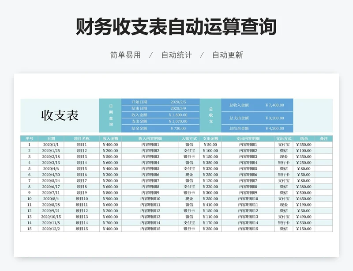The height and width of the screenshot is (271, 353).
Task: Click row 3 支出方式 cell 现金
Action: click(x=284, y=156)
